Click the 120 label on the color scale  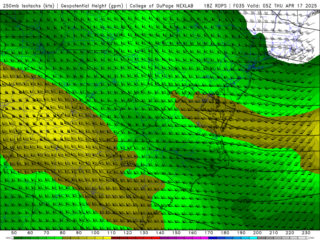click(128, 233)
